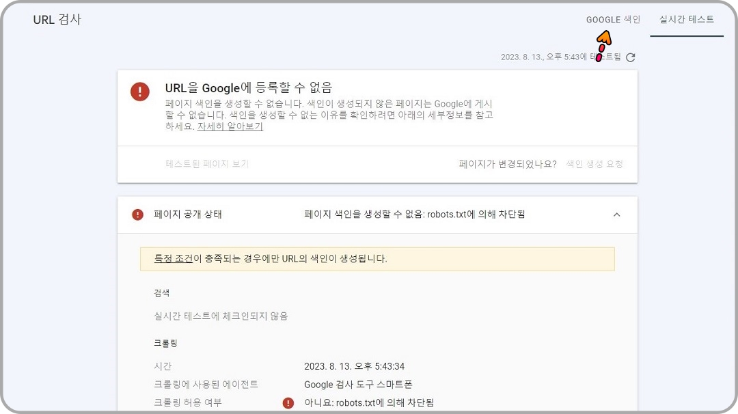The image size is (738, 414).
Task: Click the 크롤링 허용 여부 label
Action: pos(187,402)
